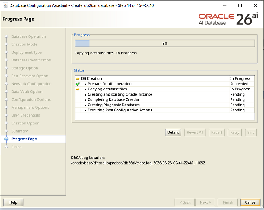
Task: Click the 'DBCA Log Location:' label
Action: coord(88,158)
